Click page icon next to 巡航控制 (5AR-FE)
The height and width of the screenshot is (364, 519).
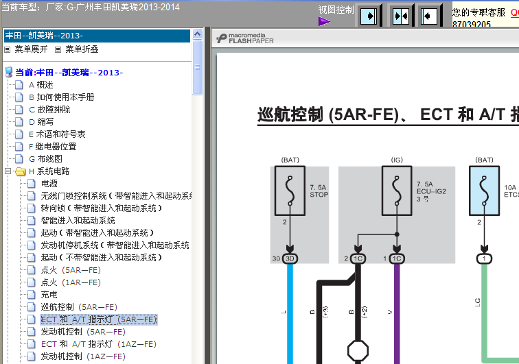[x=32, y=307]
